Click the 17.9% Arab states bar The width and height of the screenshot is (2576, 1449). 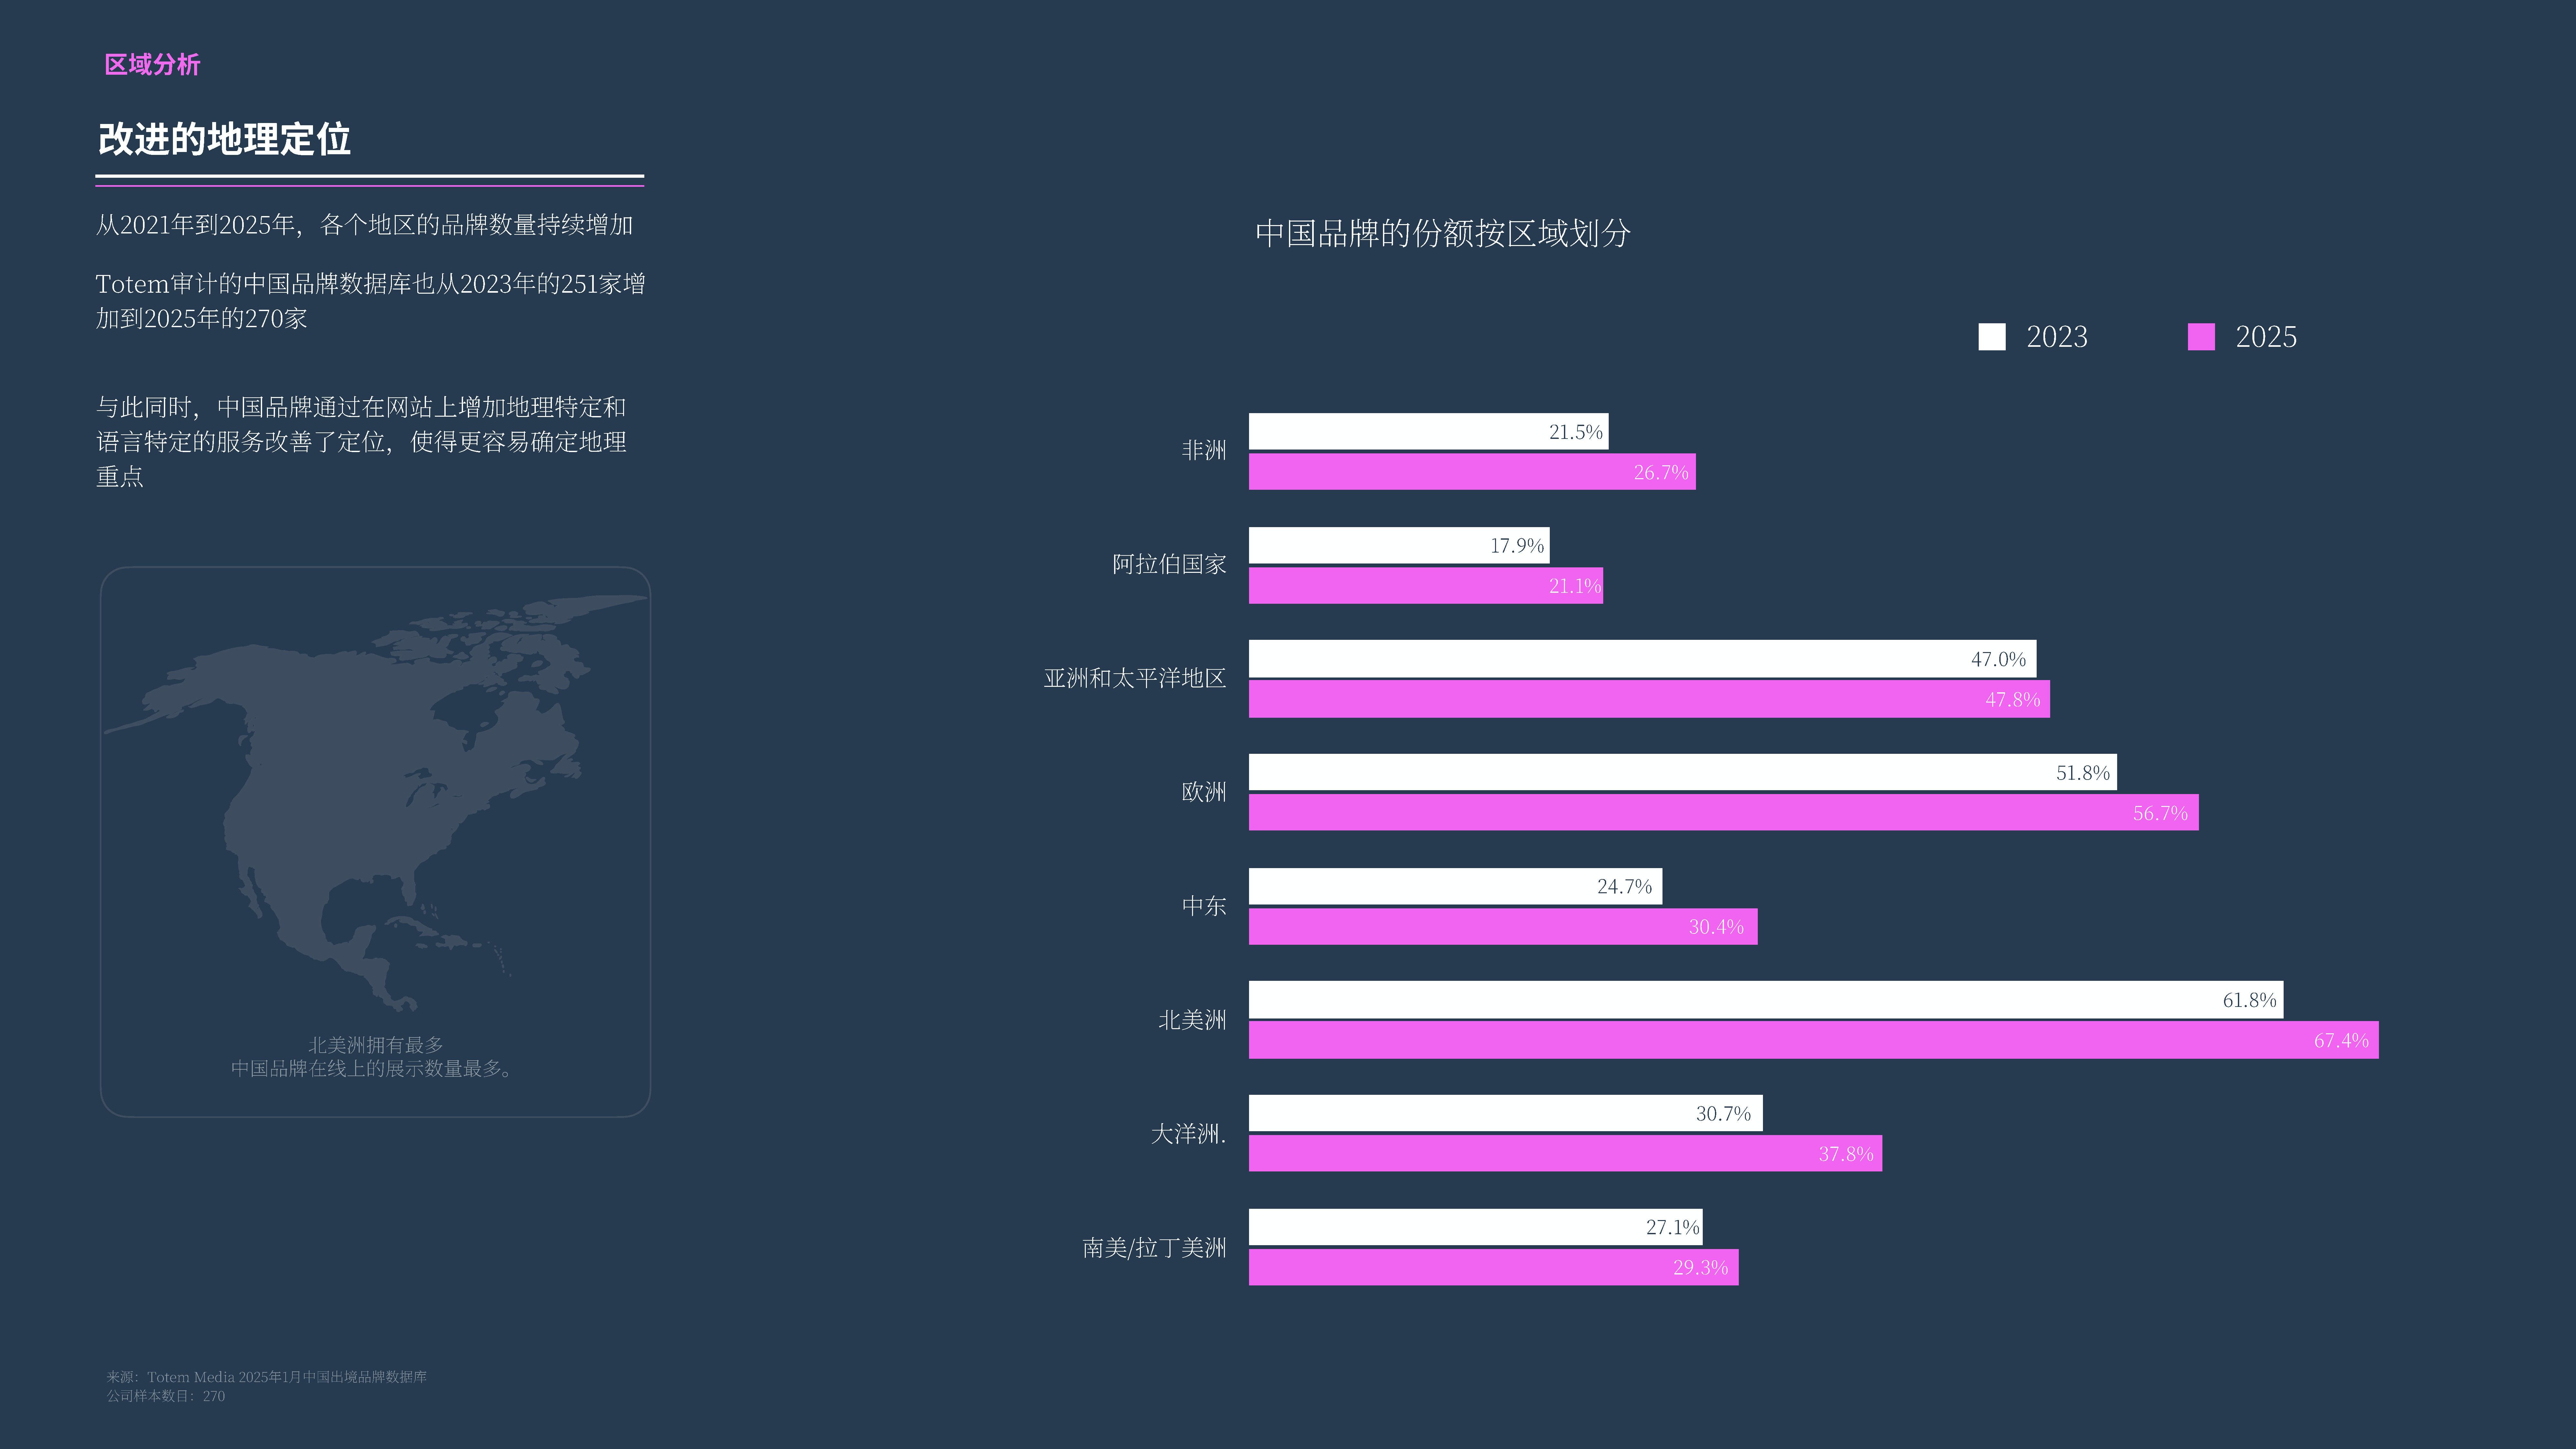click(1399, 545)
